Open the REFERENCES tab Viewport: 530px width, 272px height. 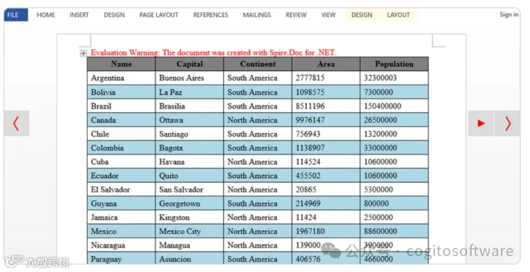click(x=211, y=15)
